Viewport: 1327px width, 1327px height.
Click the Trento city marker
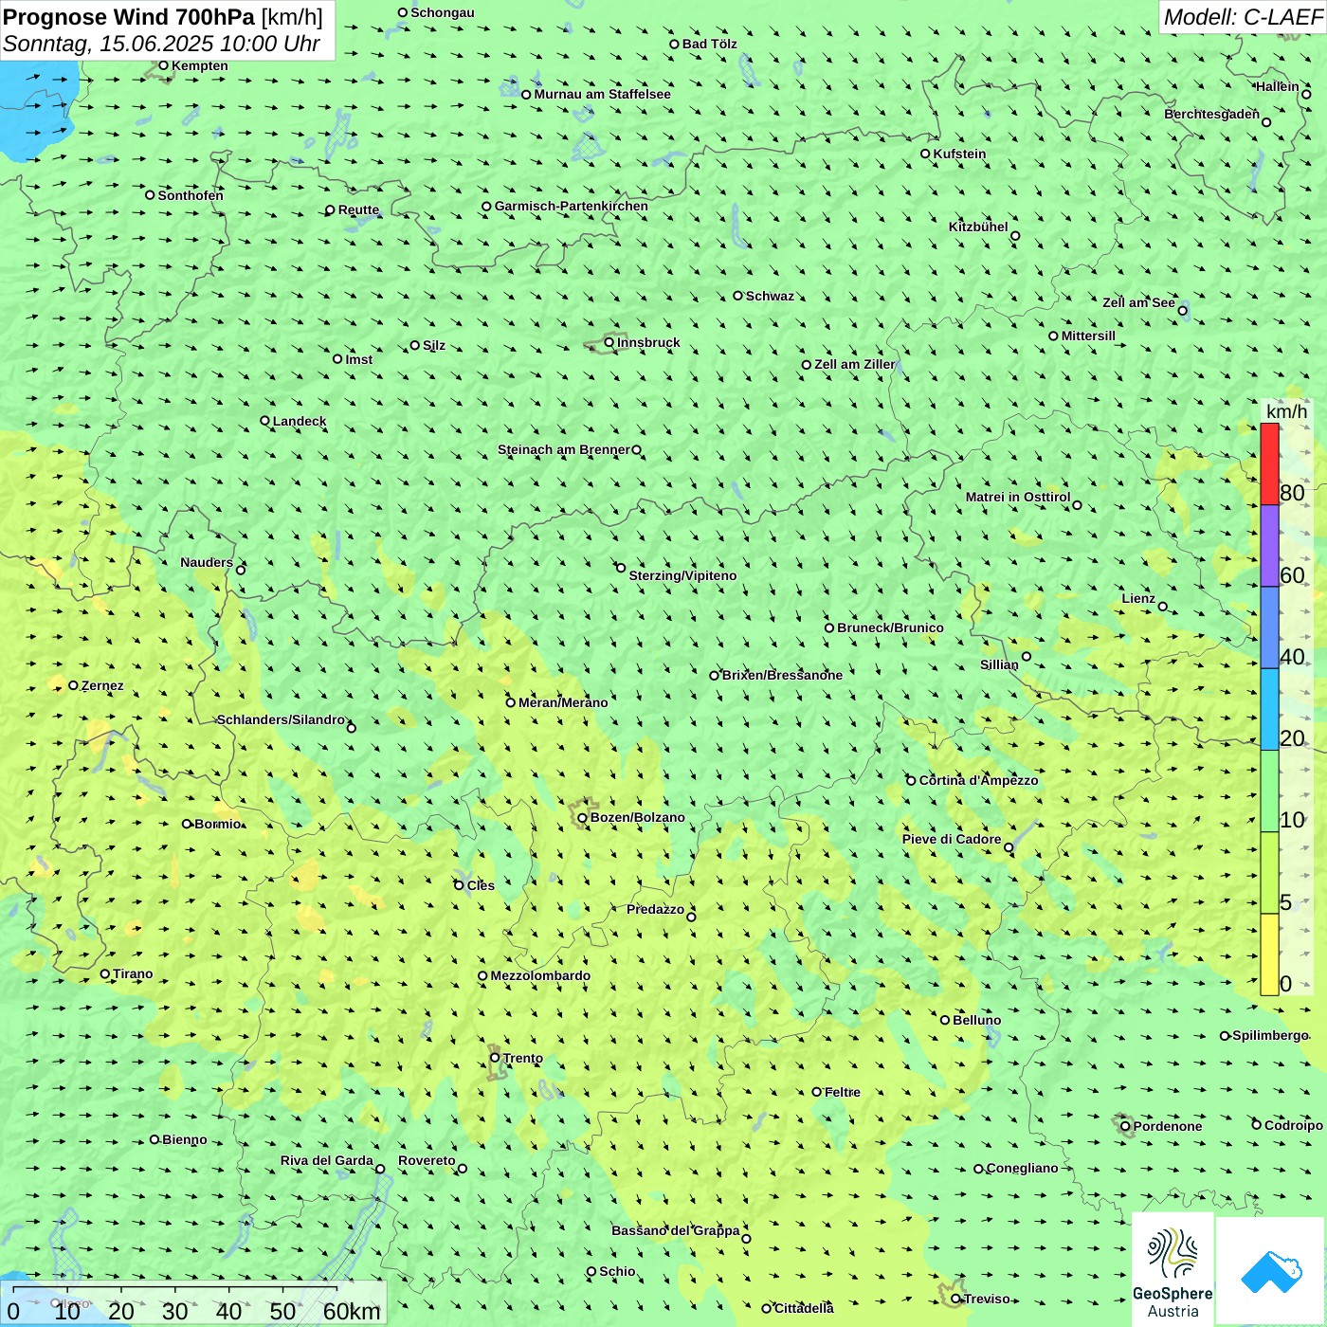tap(495, 1058)
